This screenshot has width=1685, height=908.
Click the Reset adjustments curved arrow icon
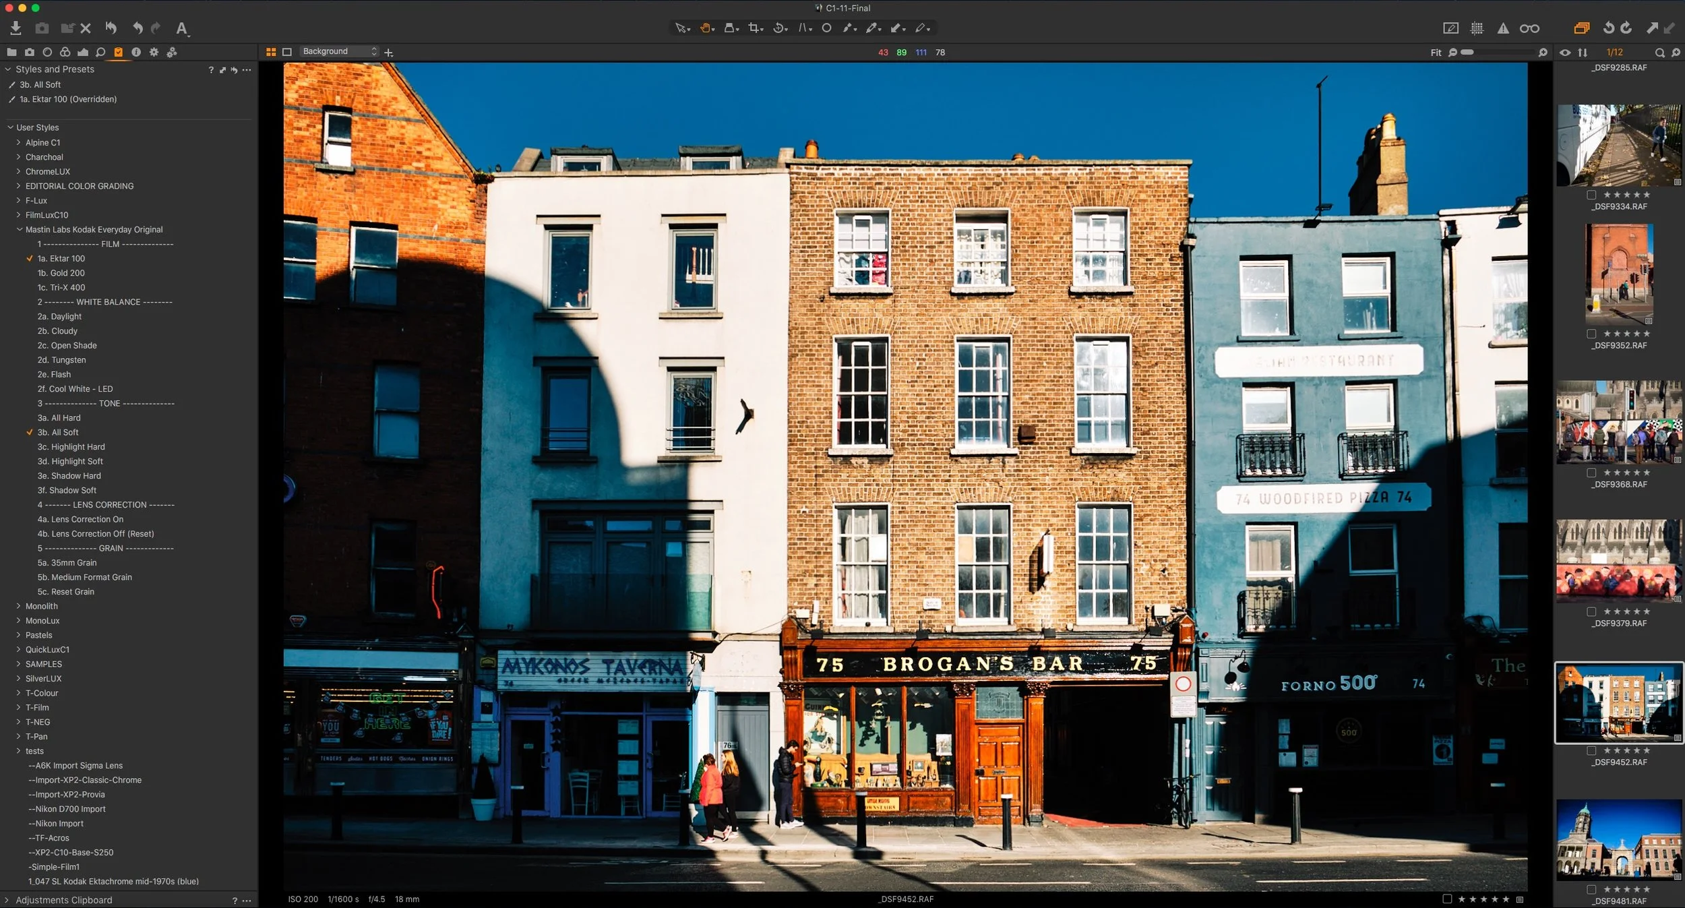click(111, 28)
